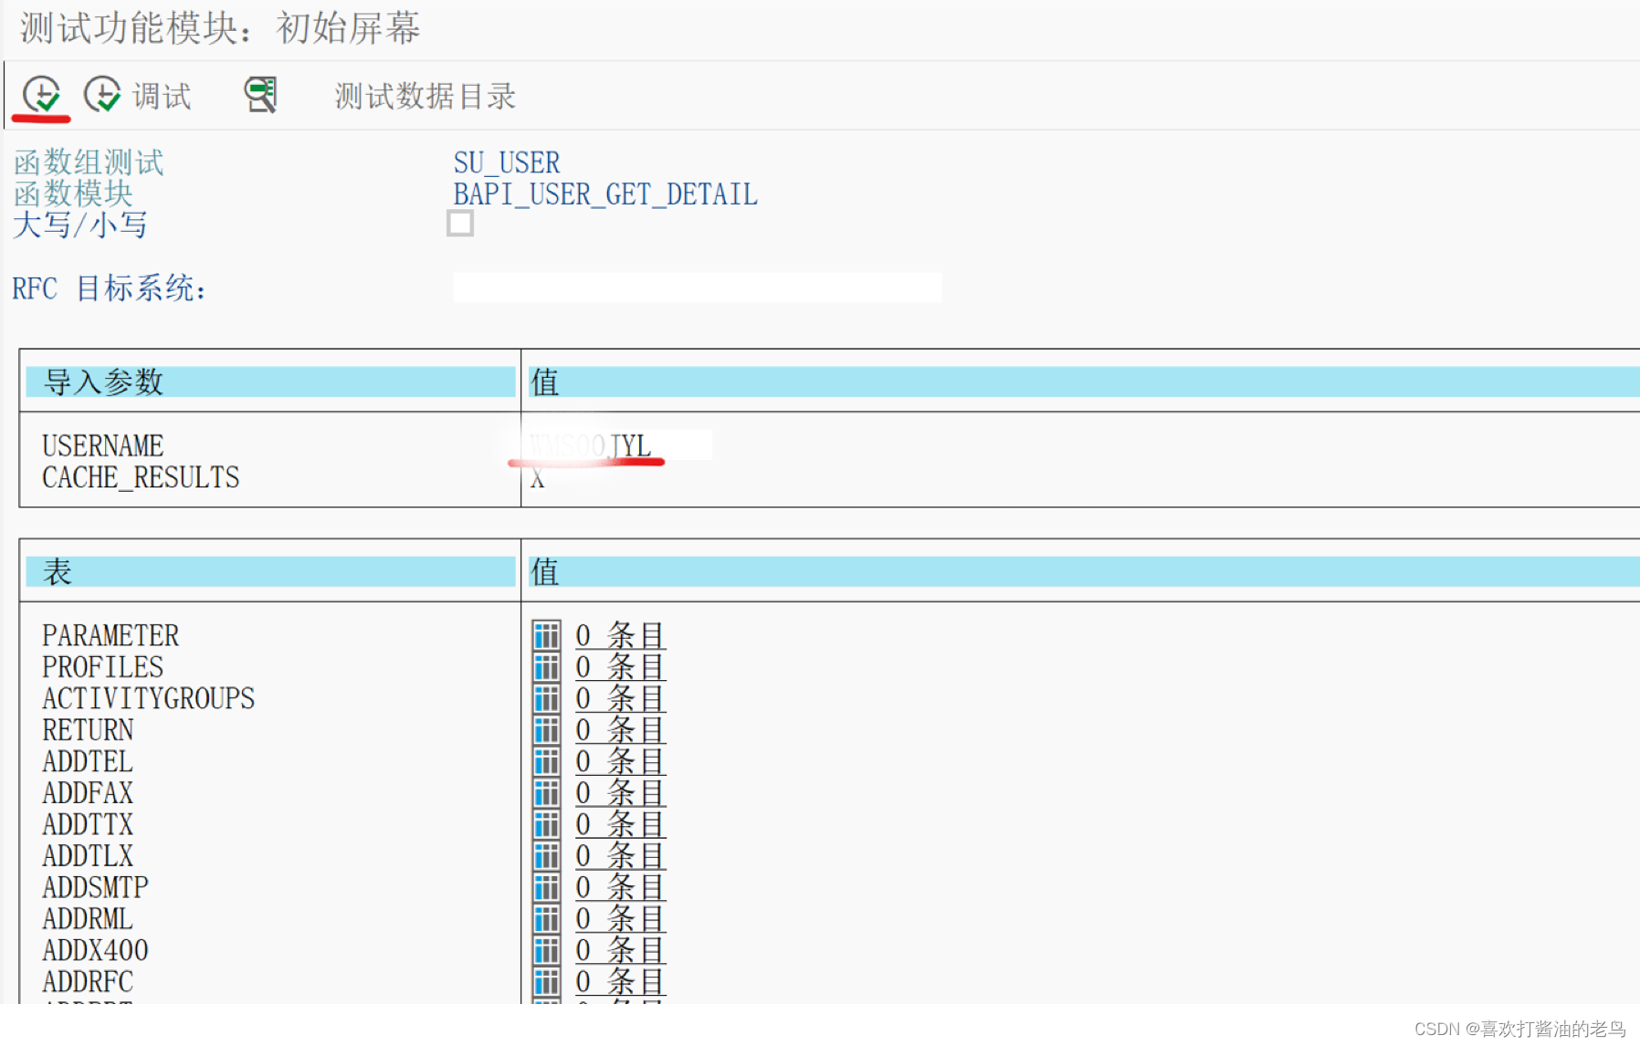1640x1046 pixels.
Task: Open the ADDRML table entries icon
Action: (545, 918)
